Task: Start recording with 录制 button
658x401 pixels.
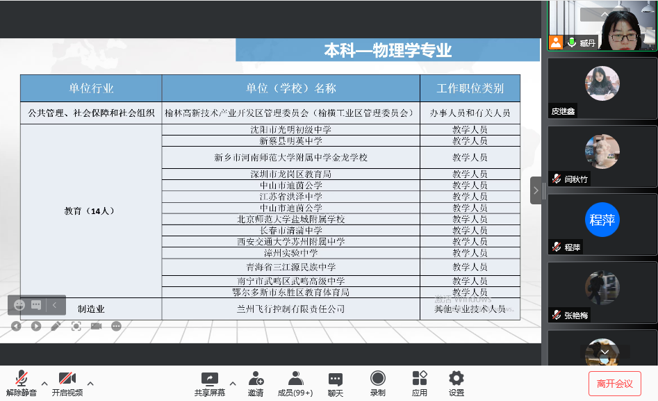Action: point(378,383)
